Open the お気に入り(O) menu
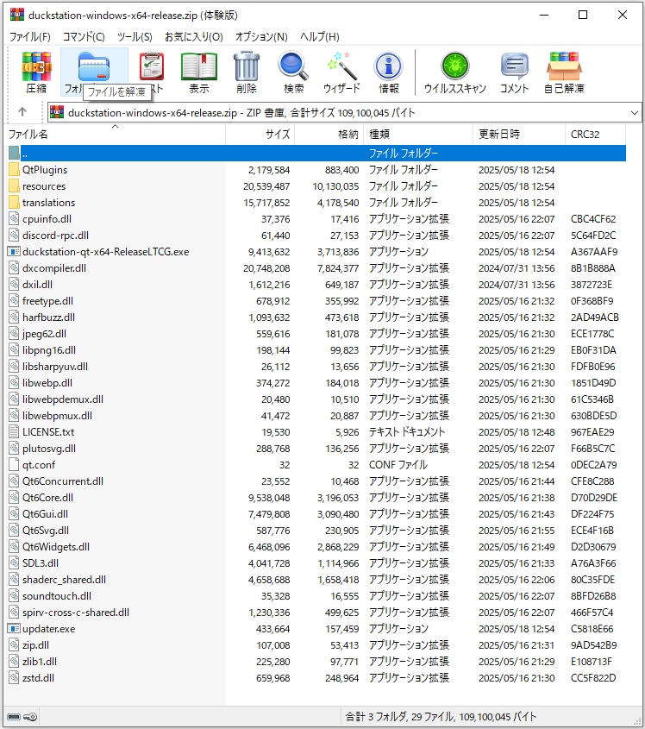Screen dimensions: 645x729 194,37
